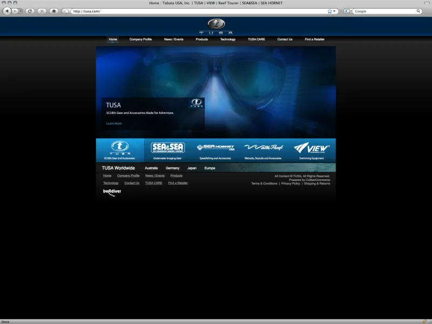Open the Terms & Conditions link
The height and width of the screenshot is (324, 432).
tap(264, 184)
